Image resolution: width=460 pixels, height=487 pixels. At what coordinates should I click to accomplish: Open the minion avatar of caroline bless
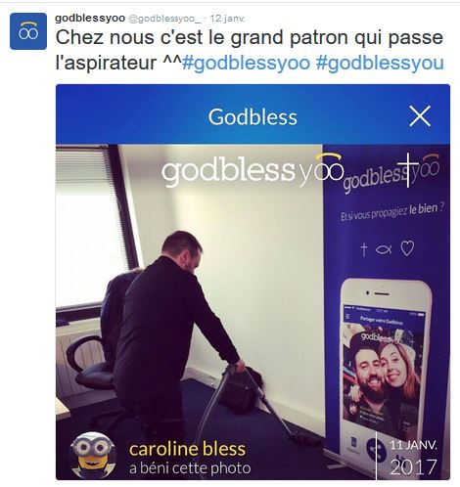[x=93, y=456]
